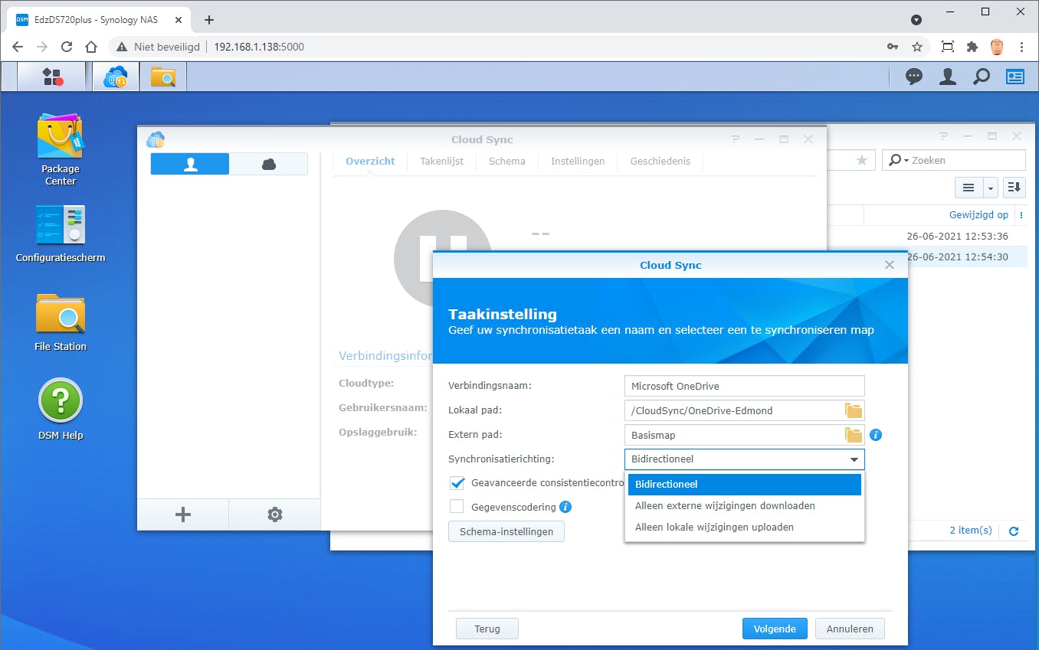Select the user connections view toggle
This screenshot has width=1039, height=650.
click(x=190, y=164)
